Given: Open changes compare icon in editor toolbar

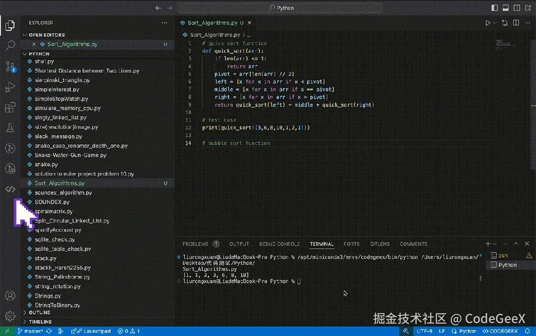Looking at the screenshot, I should tap(505, 23).
